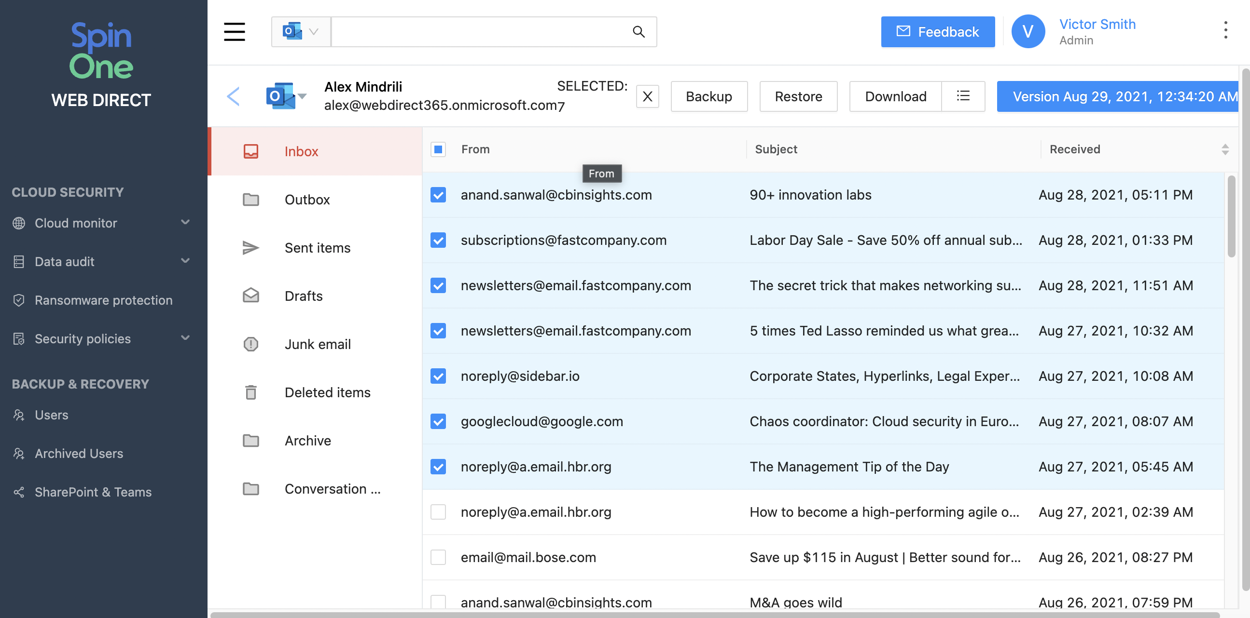1250x618 pixels.
Task: Expand the Cloud monitor section
Action: tap(185, 223)
